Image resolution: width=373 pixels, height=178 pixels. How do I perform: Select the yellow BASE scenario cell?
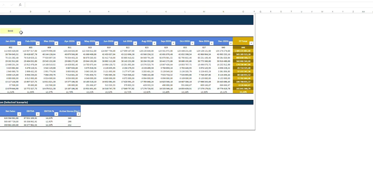point(10,31)
